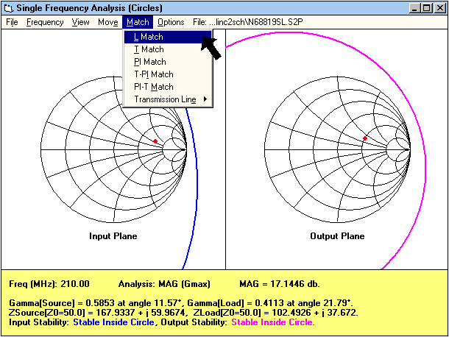The height and width of the screenshot is (337, 449).
Task: Choose T Match menu entry
Action: pyautogui.click(x=149, y=49)
